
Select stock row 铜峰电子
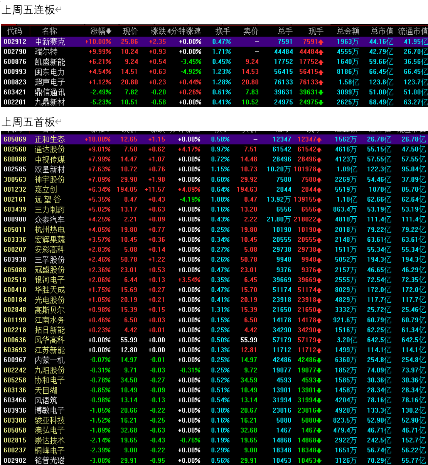coord(214,450)
